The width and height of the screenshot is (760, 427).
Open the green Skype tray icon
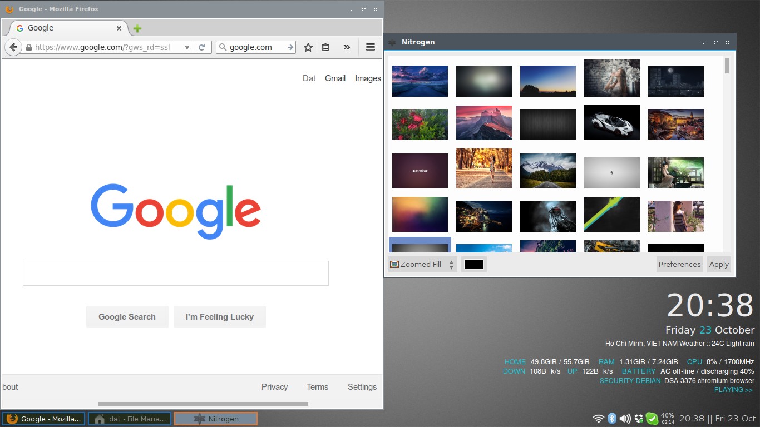652,419
